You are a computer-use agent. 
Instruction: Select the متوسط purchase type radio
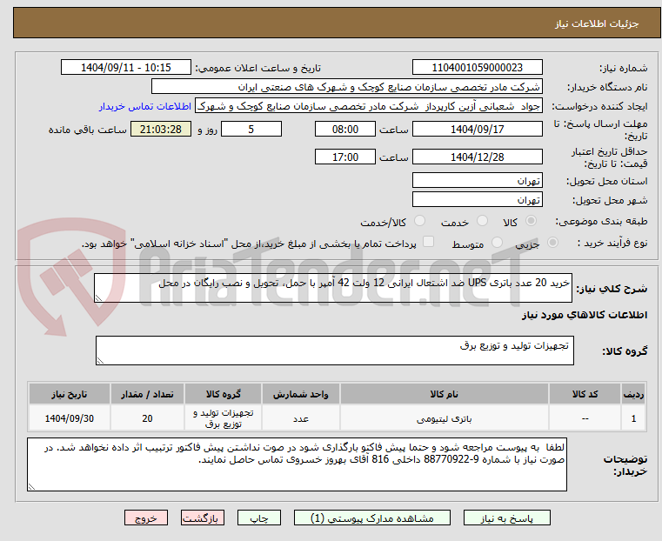pos(498,242)
